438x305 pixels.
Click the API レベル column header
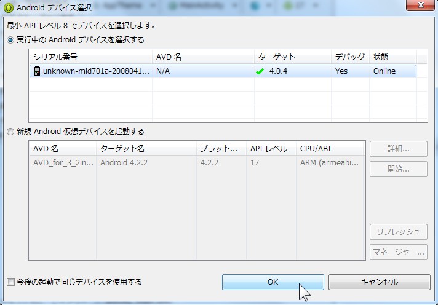point(271,149)
